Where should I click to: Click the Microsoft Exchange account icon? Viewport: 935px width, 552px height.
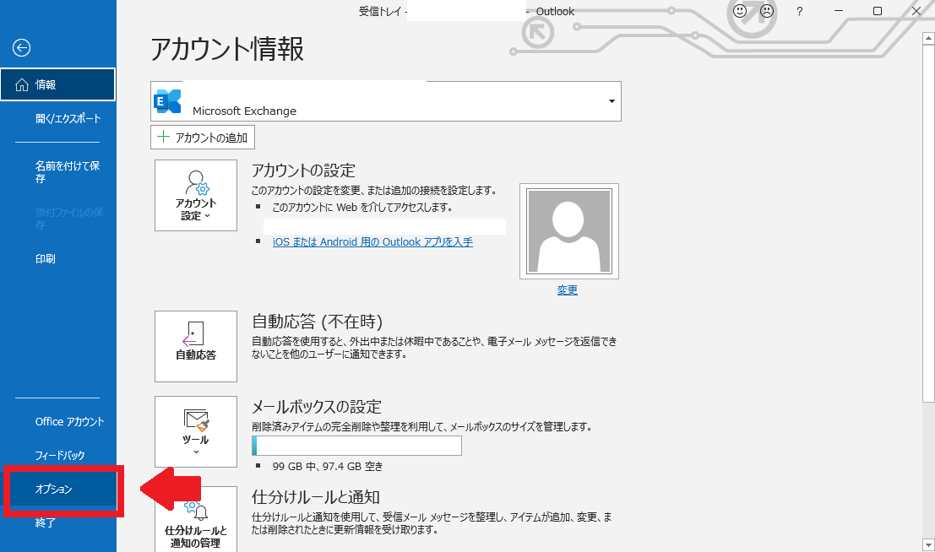point(168,101)
